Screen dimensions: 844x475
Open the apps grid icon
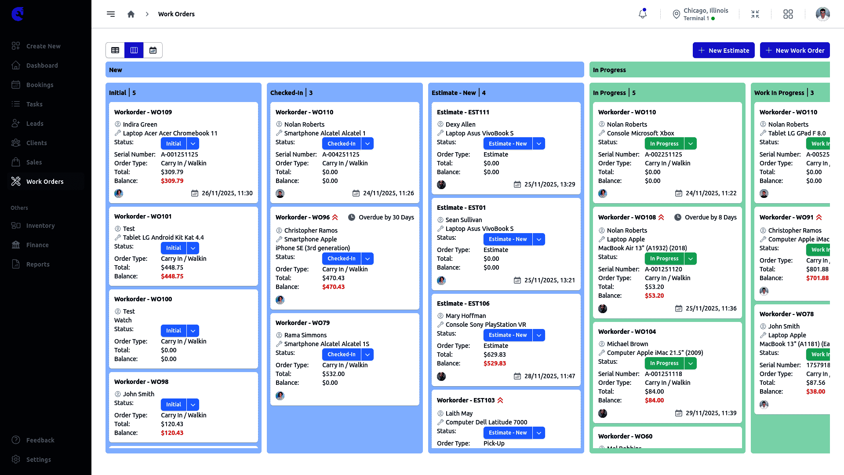coord(788,14)
